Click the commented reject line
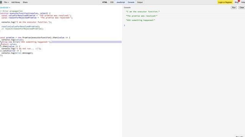 23,29
